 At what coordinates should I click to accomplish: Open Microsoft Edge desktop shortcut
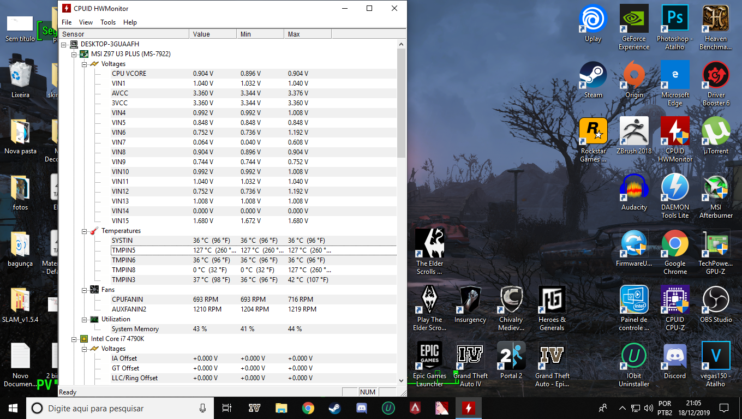coord(675,83)
